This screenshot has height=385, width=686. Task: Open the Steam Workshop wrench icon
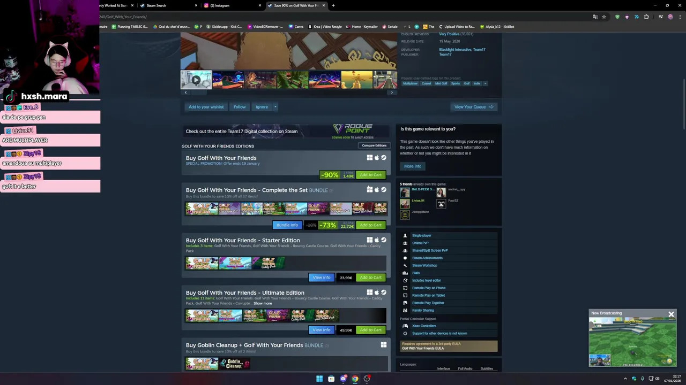click(405, 265)
